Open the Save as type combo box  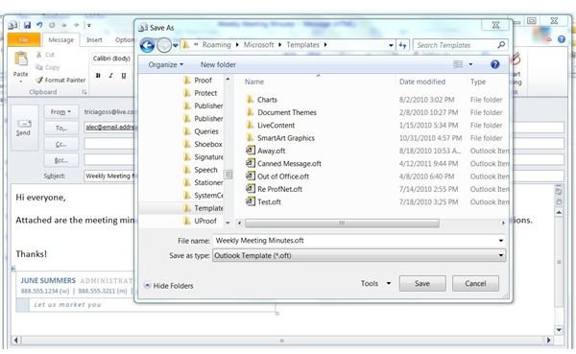[358, 255]
